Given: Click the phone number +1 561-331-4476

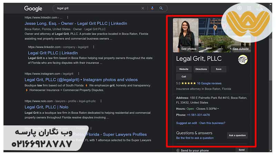Looking at the screenshot, I should [x=198, y=115].
